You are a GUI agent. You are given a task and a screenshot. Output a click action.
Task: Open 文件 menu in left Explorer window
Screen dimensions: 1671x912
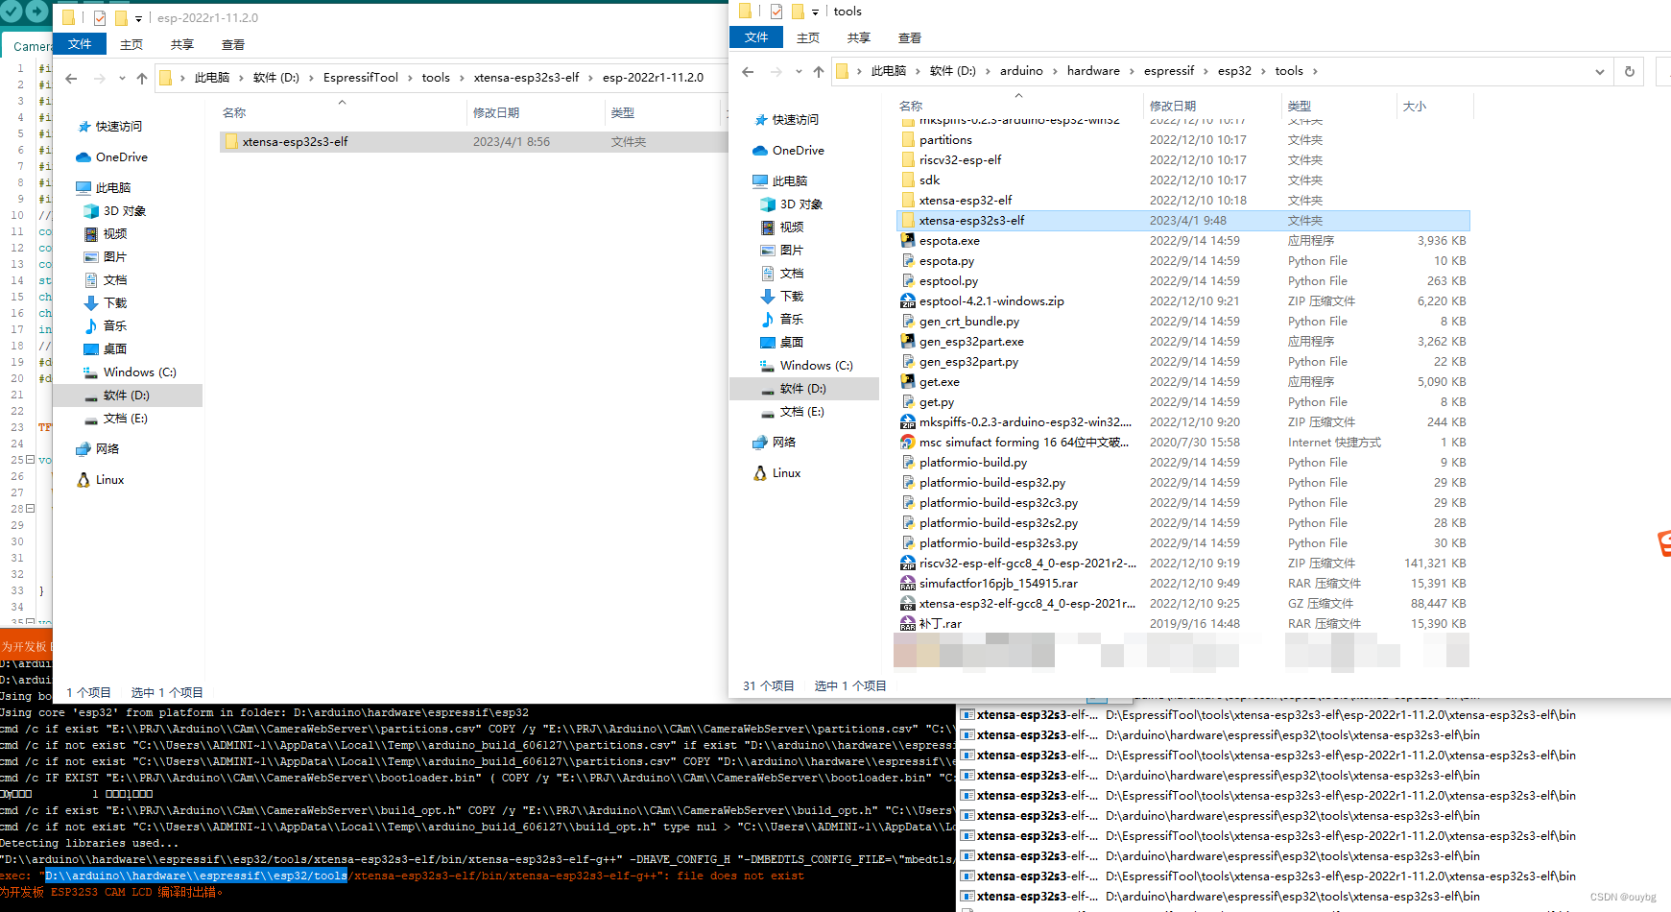80,44
